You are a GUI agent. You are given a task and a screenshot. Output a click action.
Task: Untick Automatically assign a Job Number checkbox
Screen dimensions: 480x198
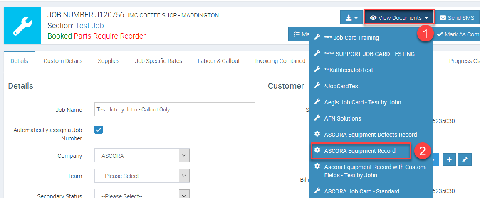pyautogui.click(x=99, y=130)
